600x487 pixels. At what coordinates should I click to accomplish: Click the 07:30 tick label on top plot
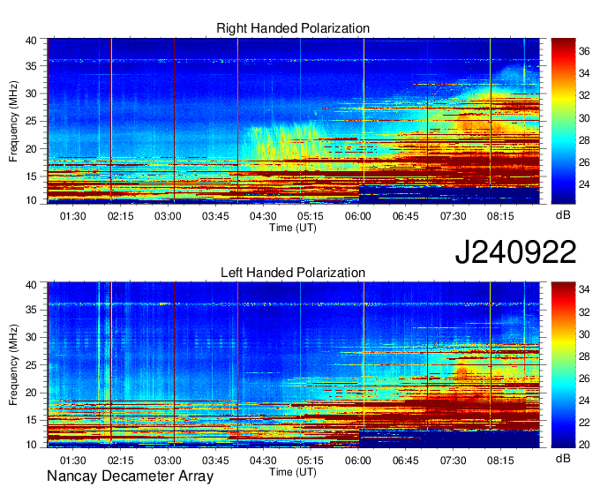pyautogui.click(x=453, y=216)
